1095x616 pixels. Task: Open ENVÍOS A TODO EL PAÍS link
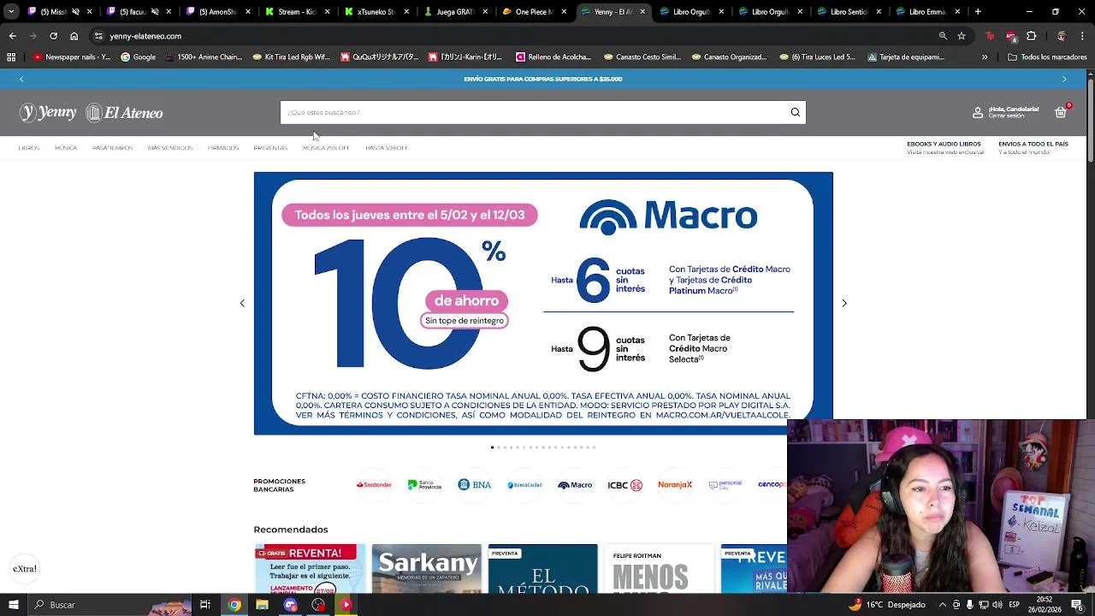(1033, 144)
